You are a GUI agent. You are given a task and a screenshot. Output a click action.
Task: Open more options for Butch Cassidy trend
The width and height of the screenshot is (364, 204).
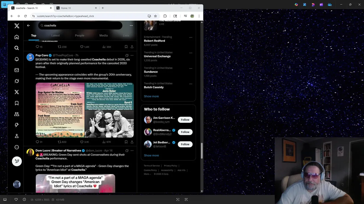(191, 84)
